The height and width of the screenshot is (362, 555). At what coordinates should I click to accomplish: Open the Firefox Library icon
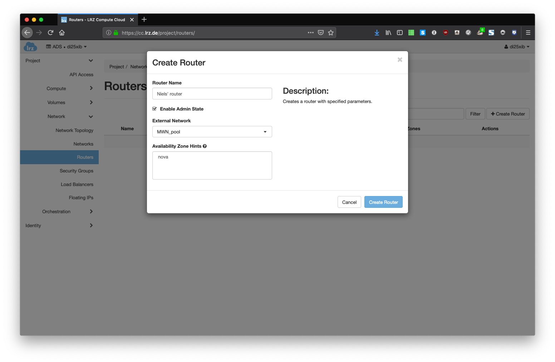[388, 33]
